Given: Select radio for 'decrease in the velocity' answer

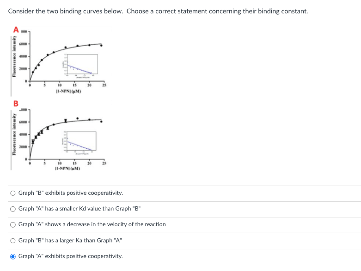Looking at the screenshot, I should [13, 224].
